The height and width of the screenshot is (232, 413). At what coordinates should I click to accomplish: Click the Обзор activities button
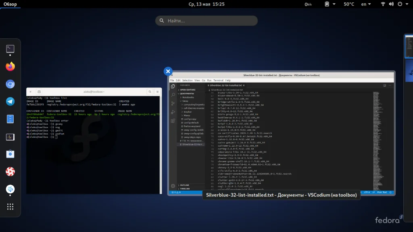10,4
